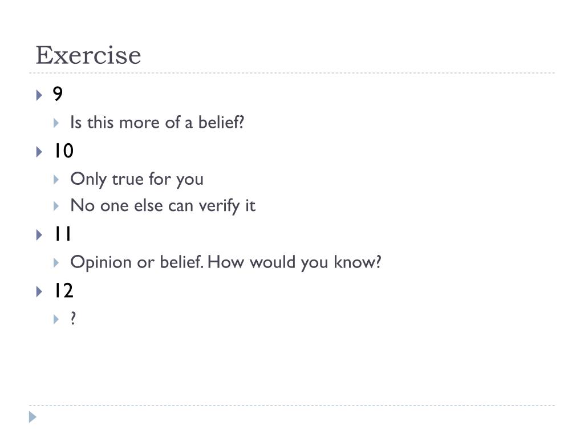Click the number 10 heading

[64, 151]
